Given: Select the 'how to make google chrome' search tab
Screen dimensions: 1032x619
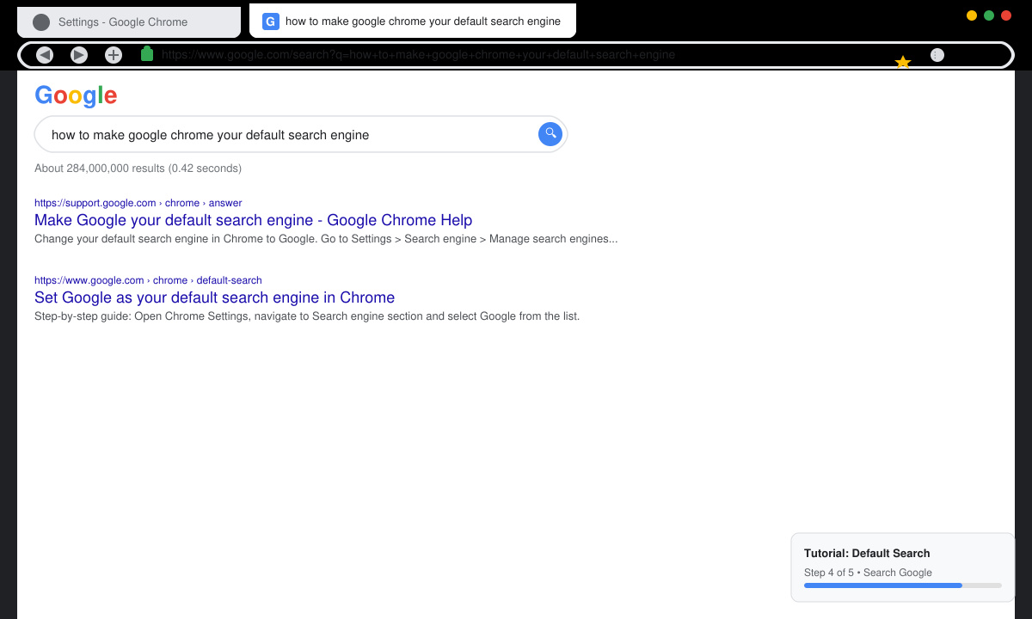Looking at the screenshot, I should (x=413, y=21).
